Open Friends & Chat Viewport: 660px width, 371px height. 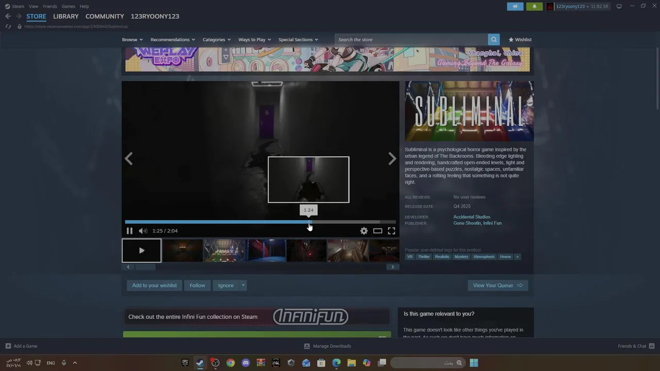(x=636, y=346)
